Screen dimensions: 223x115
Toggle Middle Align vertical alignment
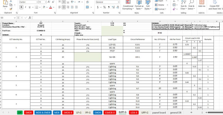[64, 2]
